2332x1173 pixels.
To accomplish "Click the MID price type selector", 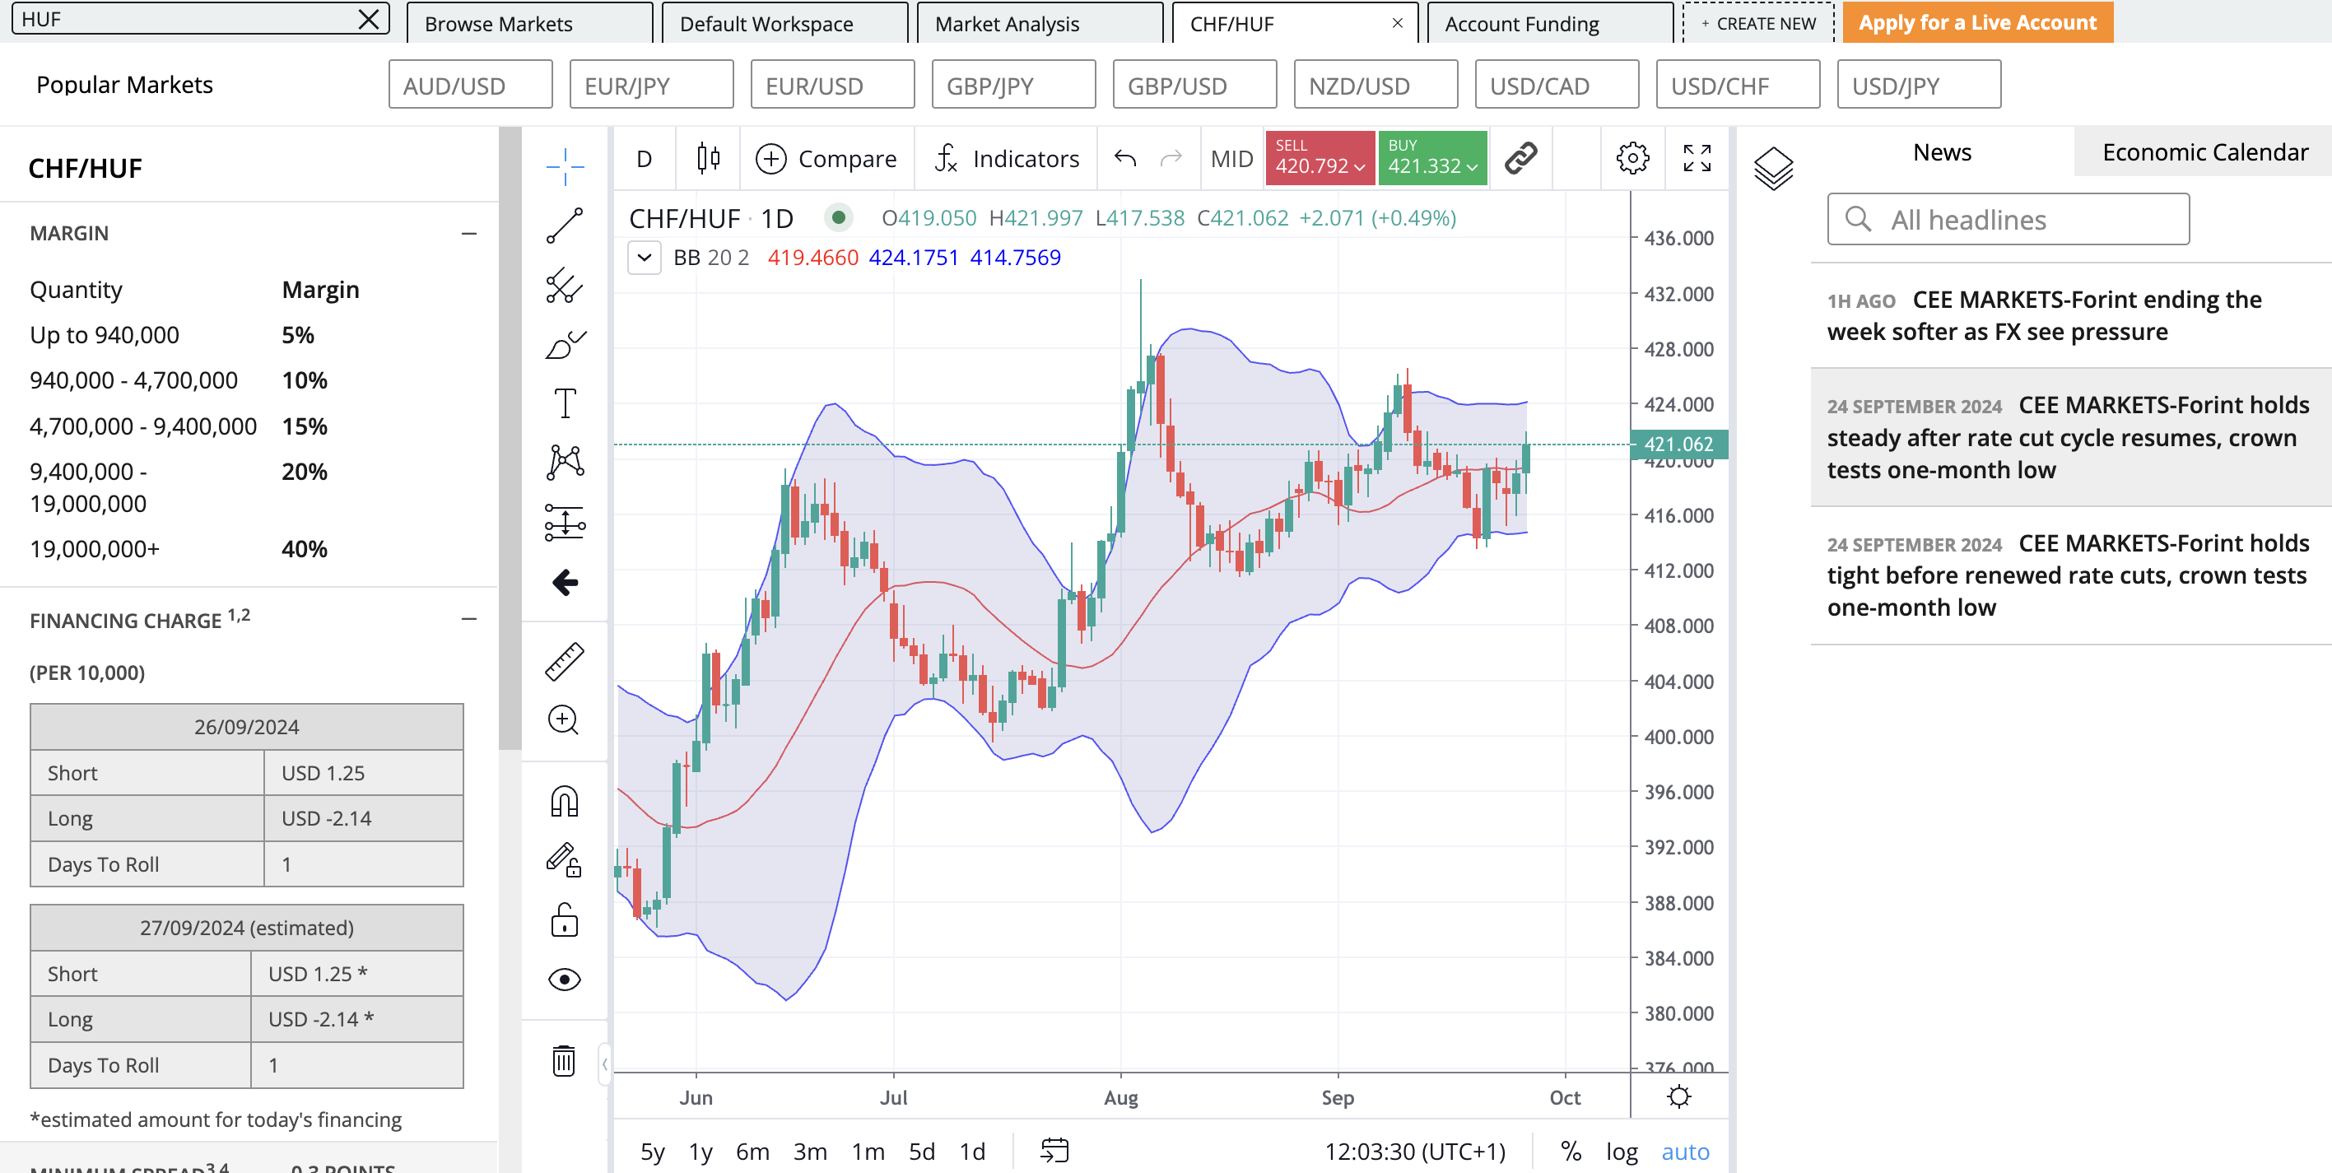I will pyautogui.click(x=1231, y=158).
